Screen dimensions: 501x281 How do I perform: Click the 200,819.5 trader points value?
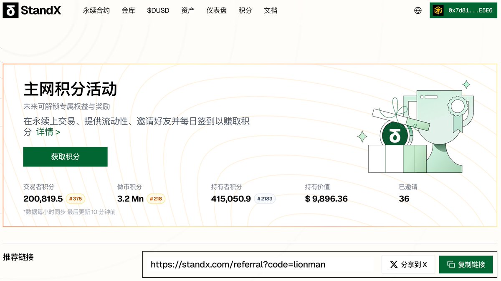click(x=43, y=199)
